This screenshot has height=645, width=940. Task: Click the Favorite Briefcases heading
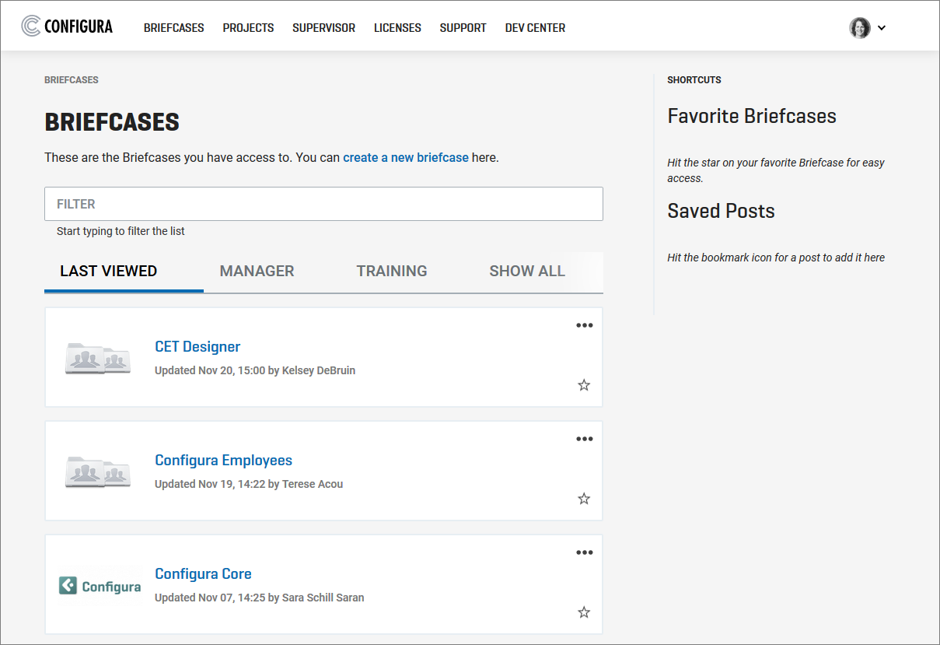[x=752, y=117]
